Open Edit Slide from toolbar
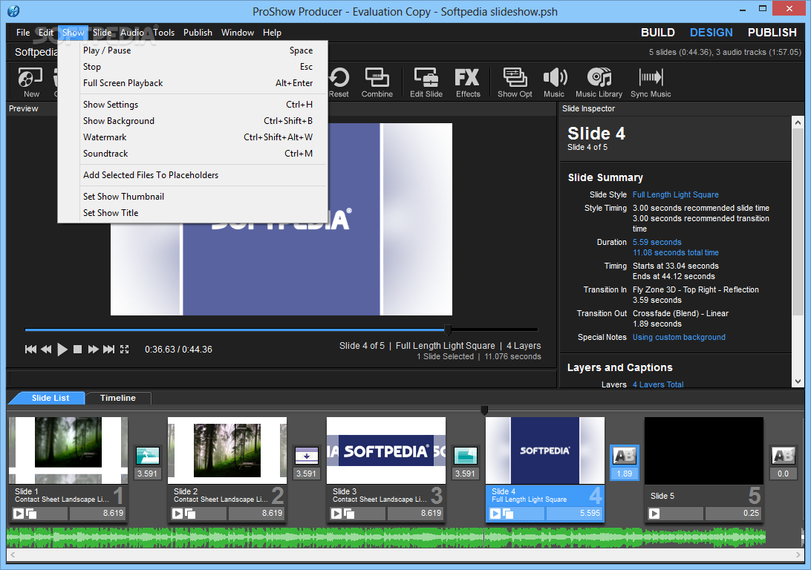Screen dimensions: 811x570 (x=426, y=82)
